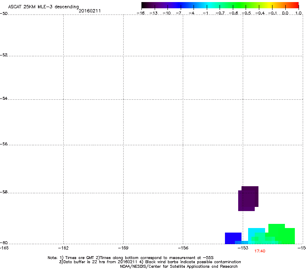Click the ASCAT 25KM MLE-3 descending title
306x269 pixels.
click(43, 7)
